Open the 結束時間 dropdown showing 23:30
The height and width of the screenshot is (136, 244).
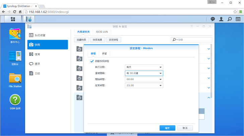(x=144, y=85)
